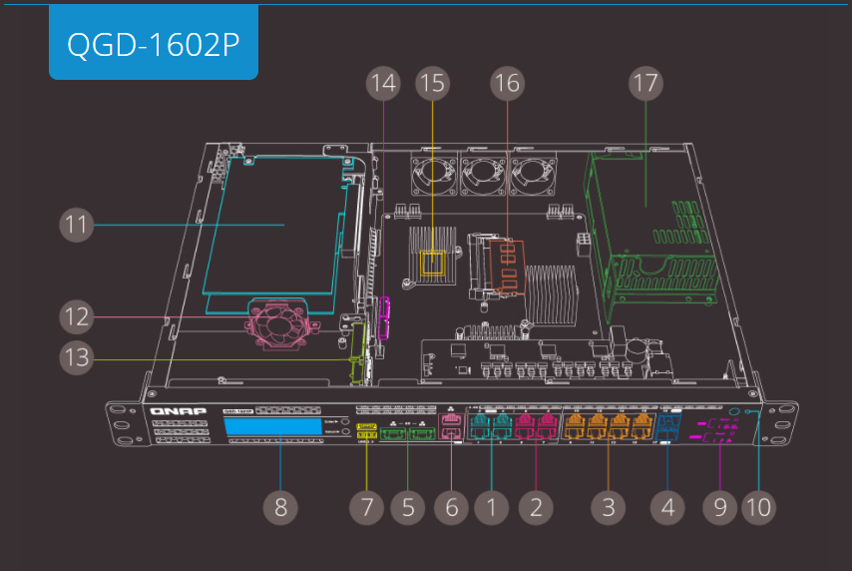Select callout circle number 4

click(667, 506)
